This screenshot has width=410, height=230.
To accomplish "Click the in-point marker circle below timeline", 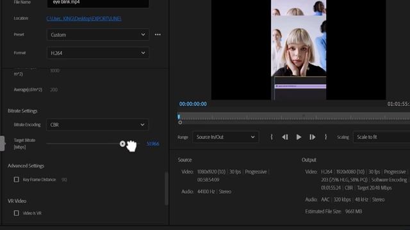I will pyautogui.click(x=180, y=122).
